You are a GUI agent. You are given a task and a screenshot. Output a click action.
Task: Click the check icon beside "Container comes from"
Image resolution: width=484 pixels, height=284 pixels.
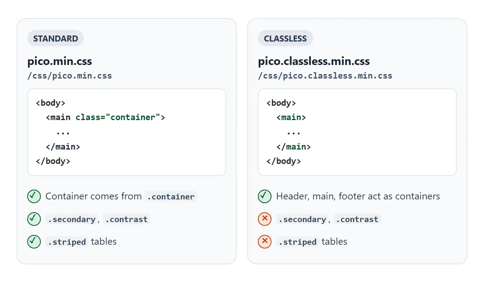pyautogui.click(x=34, y=196)
